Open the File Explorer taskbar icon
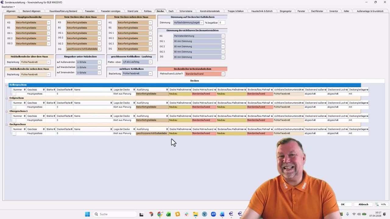 [x=195, y=214]
